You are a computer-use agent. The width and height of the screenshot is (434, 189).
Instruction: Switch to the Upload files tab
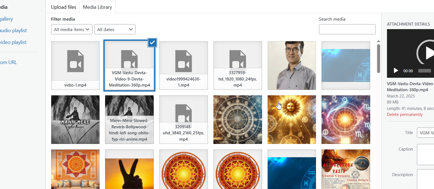click(64, 7)
